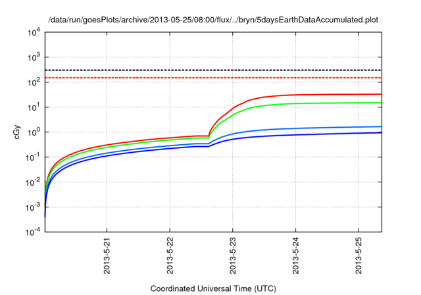The height and width of the screenshot is (295, 421).
Task: Click the red dashed threshold line
Action: pyautogui.click(x=213, y=78)
